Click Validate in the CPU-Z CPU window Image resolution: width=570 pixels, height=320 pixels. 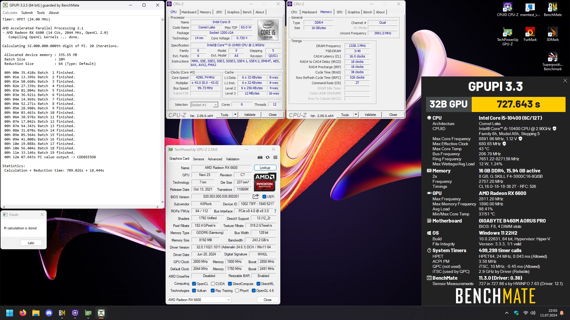click(x=249, y=115)
